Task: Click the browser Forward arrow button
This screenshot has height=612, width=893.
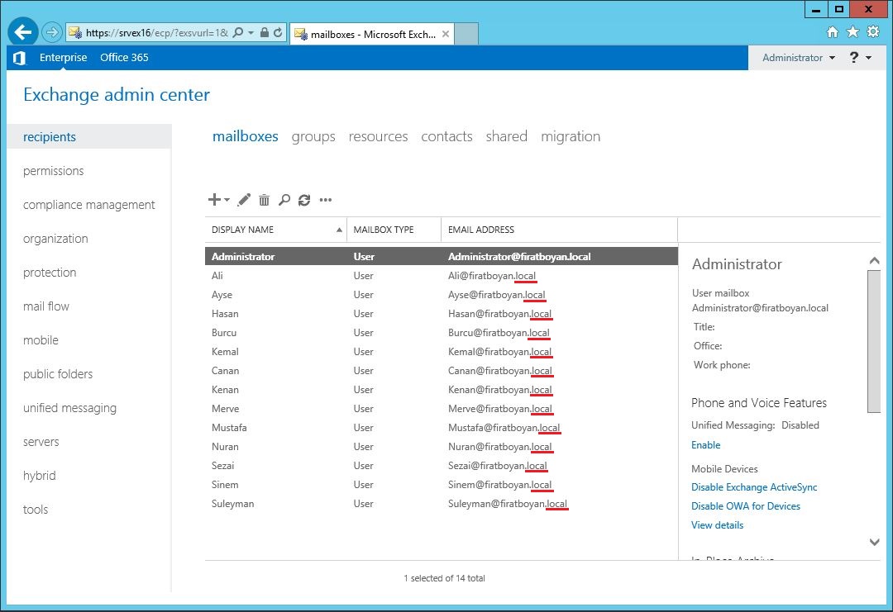Action: point(52,32)
